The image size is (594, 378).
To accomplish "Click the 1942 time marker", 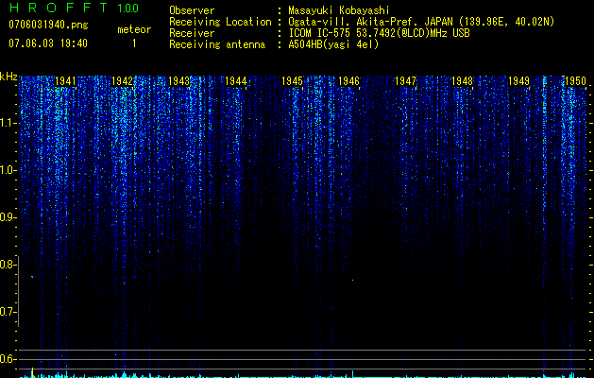I will pos(122,81).
